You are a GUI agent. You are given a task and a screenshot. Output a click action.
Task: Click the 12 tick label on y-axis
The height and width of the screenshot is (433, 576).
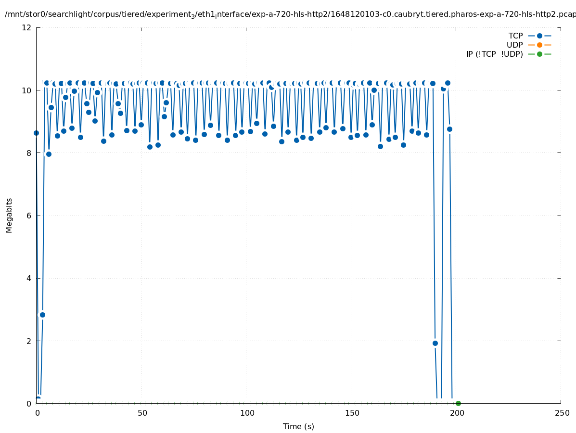27,27
